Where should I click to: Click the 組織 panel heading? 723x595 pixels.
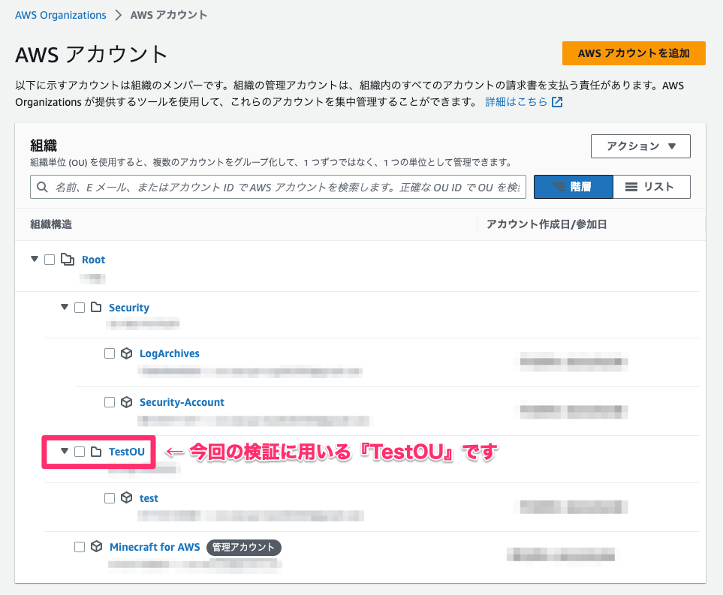point(44,146)
